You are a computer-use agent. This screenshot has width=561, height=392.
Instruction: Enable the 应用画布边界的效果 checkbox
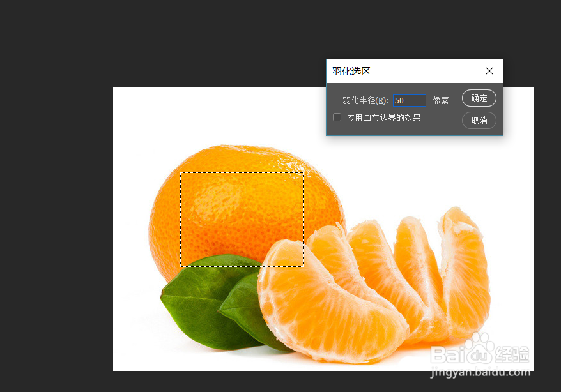337,117
